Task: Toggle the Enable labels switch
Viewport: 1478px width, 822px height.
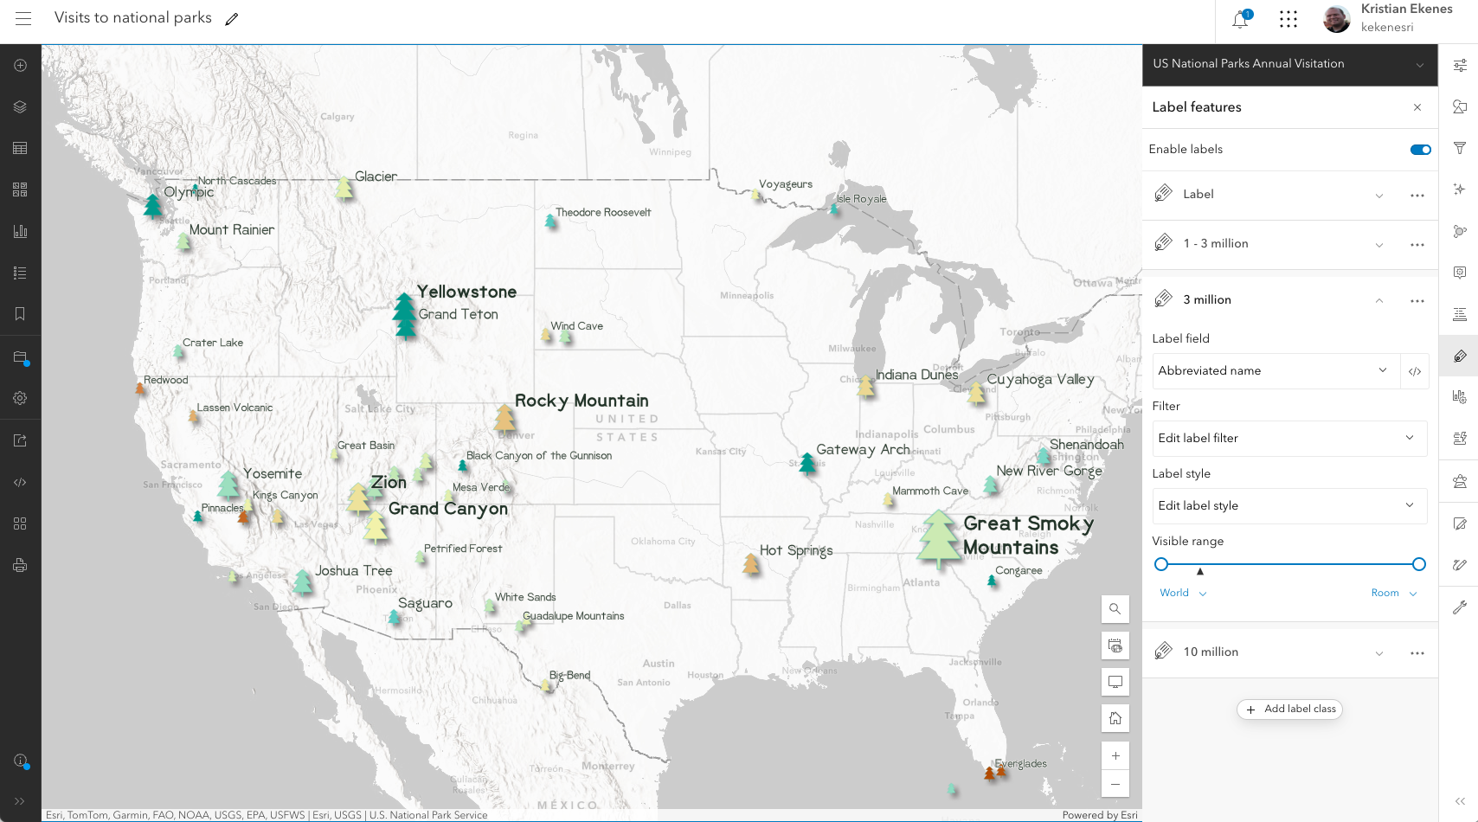Action: [1420, 150]
